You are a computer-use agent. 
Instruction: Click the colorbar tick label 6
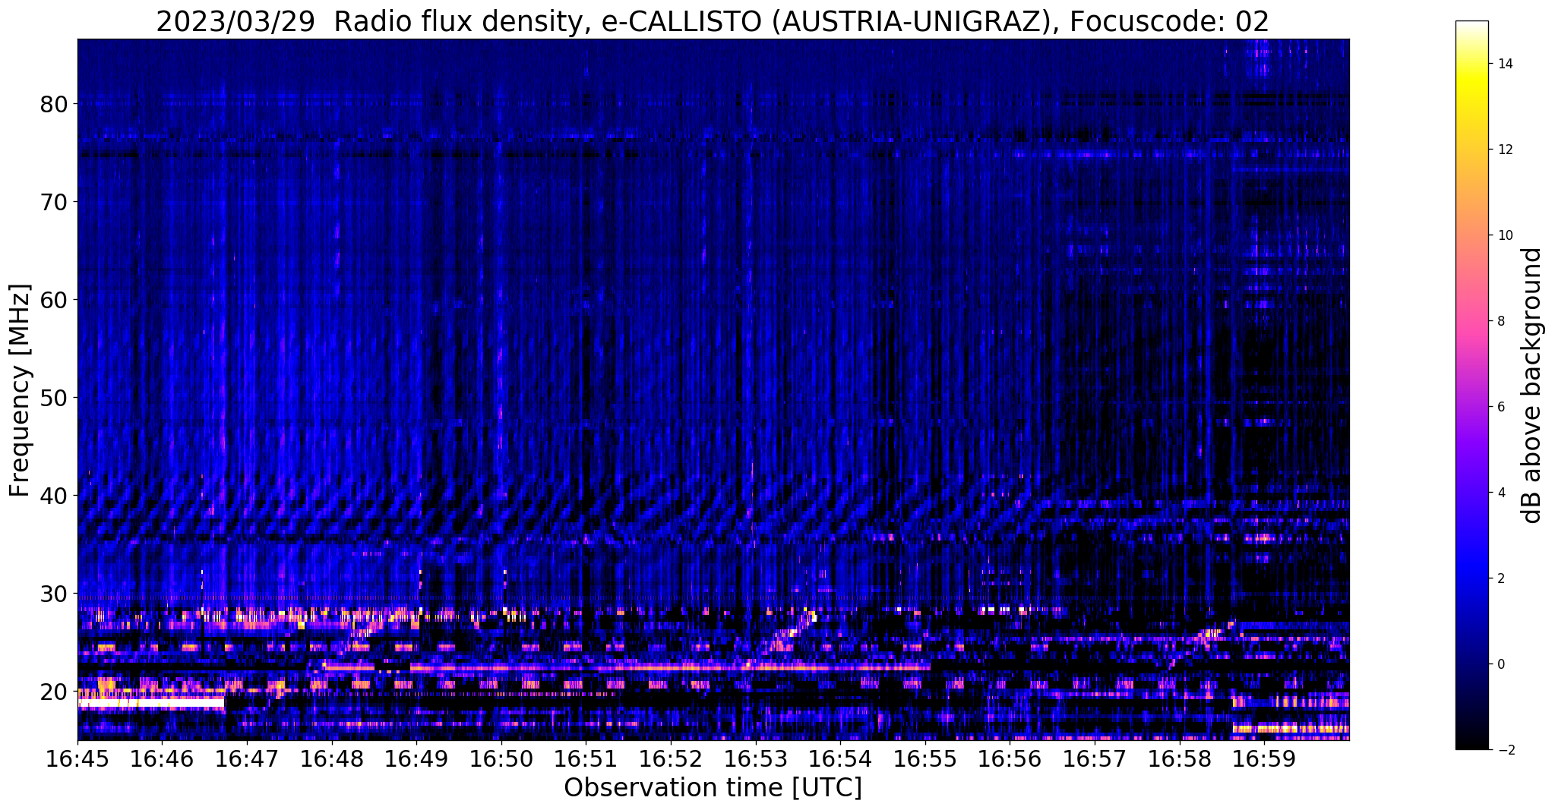coord(1501,407)
